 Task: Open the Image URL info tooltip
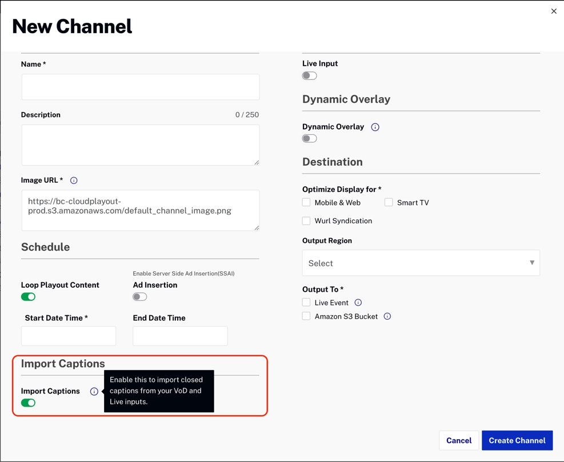coord(74,180)
